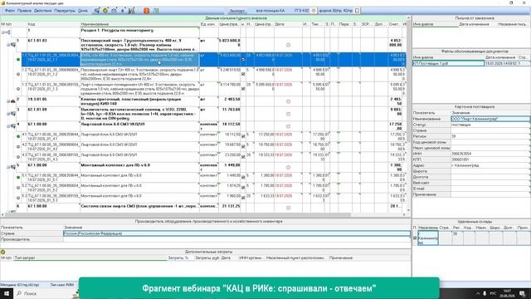Image resolution: width=531 pixels, height=299 pixels.
Task: Click the Код column header
Action: [x=53, y=24]
